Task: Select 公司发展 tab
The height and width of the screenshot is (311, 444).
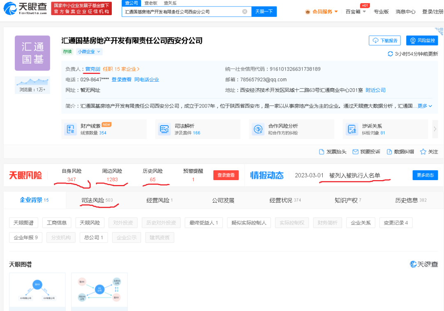Action: pyautogui.click(x=223, y=200)
